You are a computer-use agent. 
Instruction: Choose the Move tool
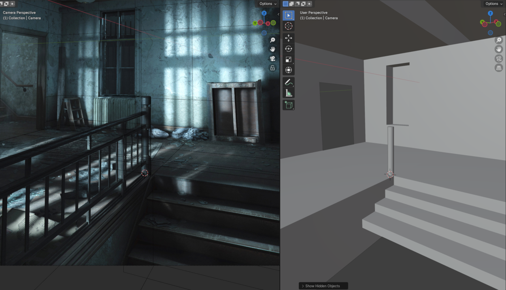tap(289, 38)
